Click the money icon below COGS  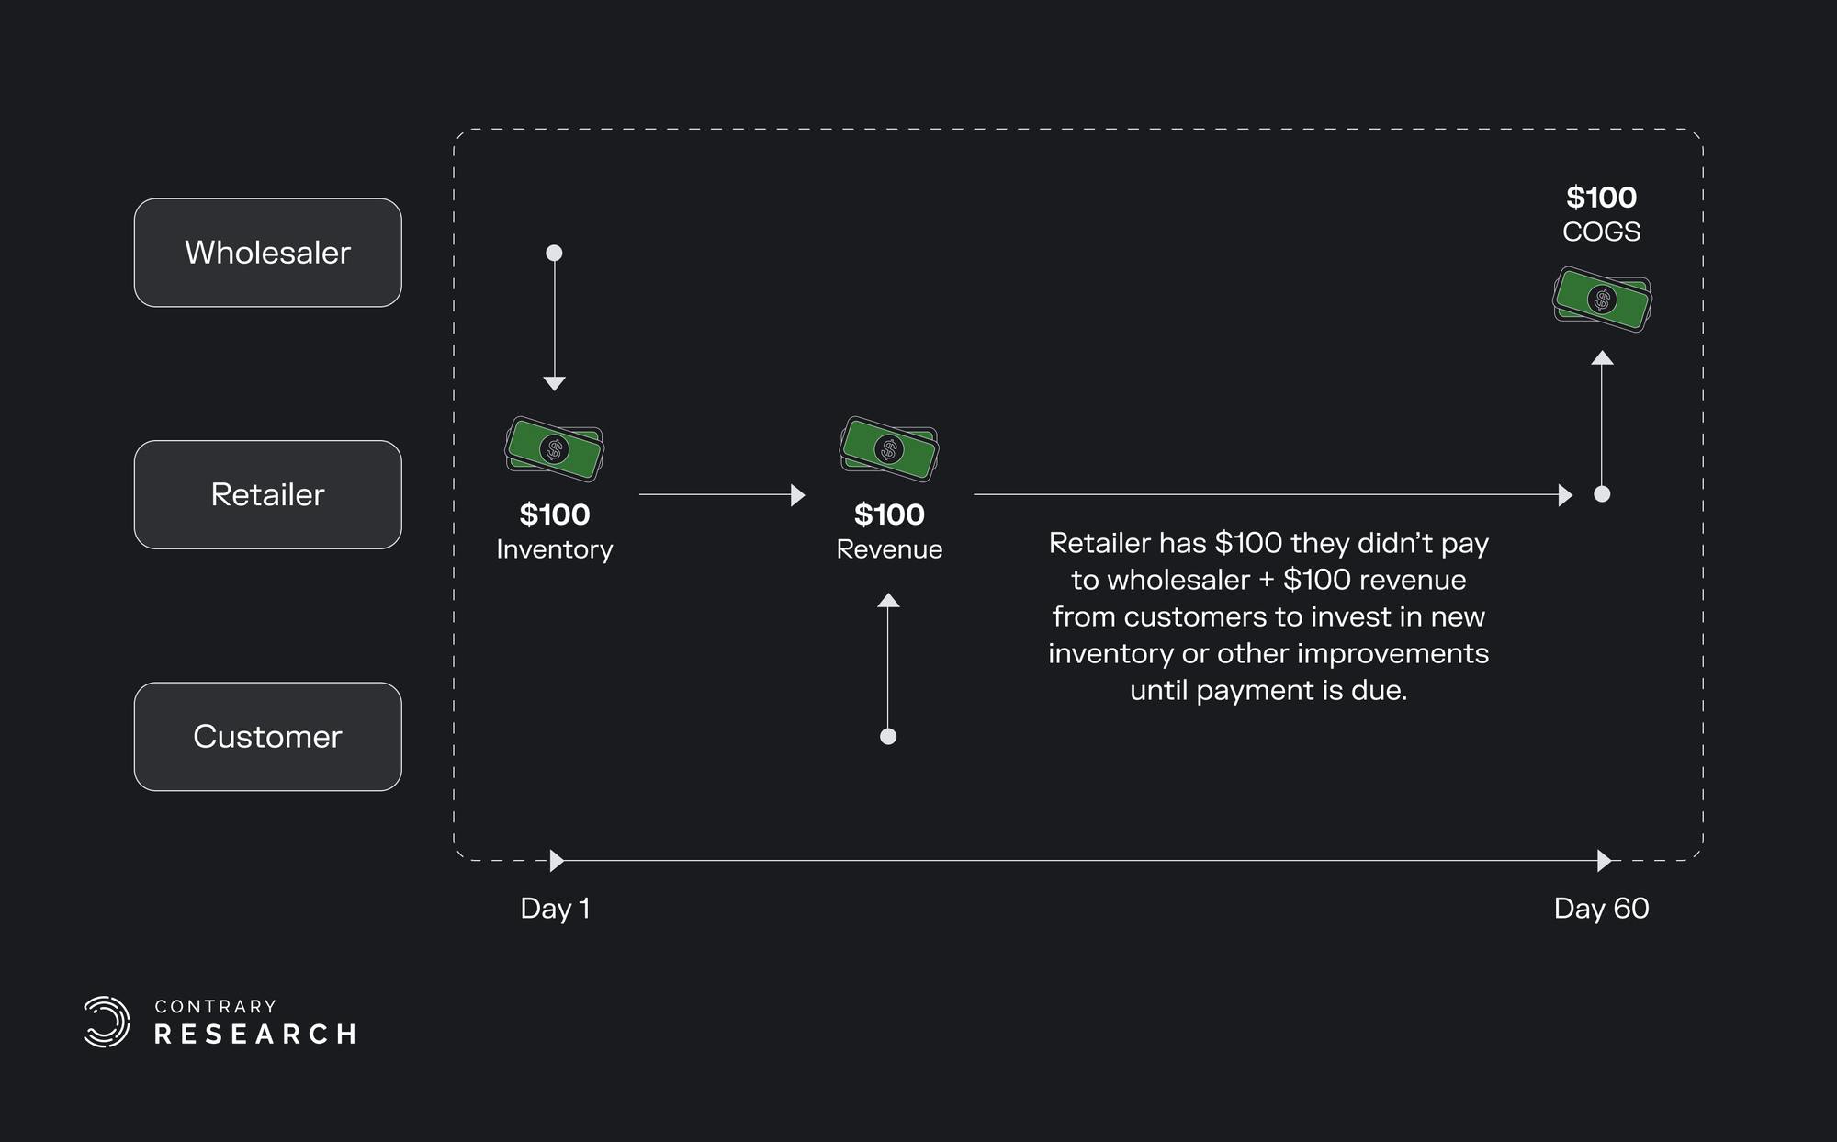(1602, 300)
